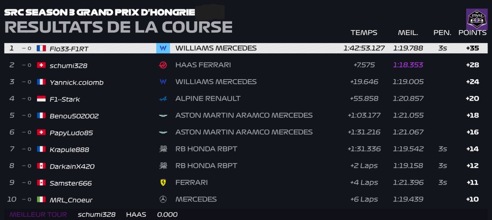The width and height of the screenshot is (492, 220).
Task: Click the purple fastest lap time 1:18.353
Action: click(x=408, y=65)
